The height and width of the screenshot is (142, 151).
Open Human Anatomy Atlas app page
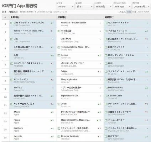click(x=75, y=47)
